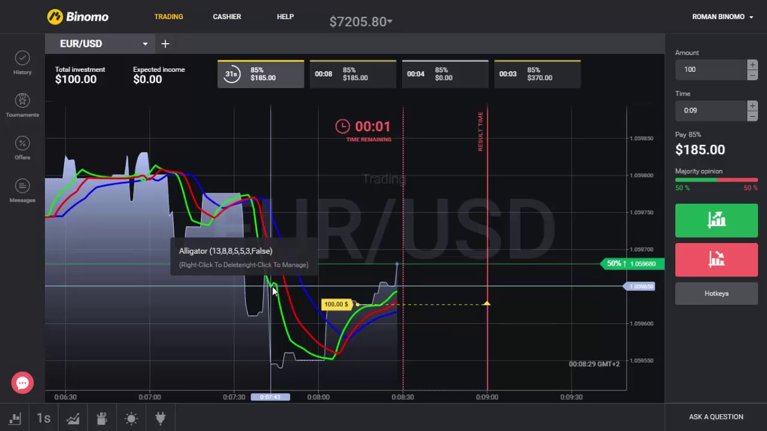767x431 pixels.
Task: Click ASK A QUESTION link
Action: (716, 417)
